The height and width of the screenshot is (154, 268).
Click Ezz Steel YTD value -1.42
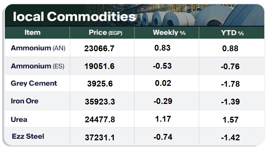[x=230, y=137]
